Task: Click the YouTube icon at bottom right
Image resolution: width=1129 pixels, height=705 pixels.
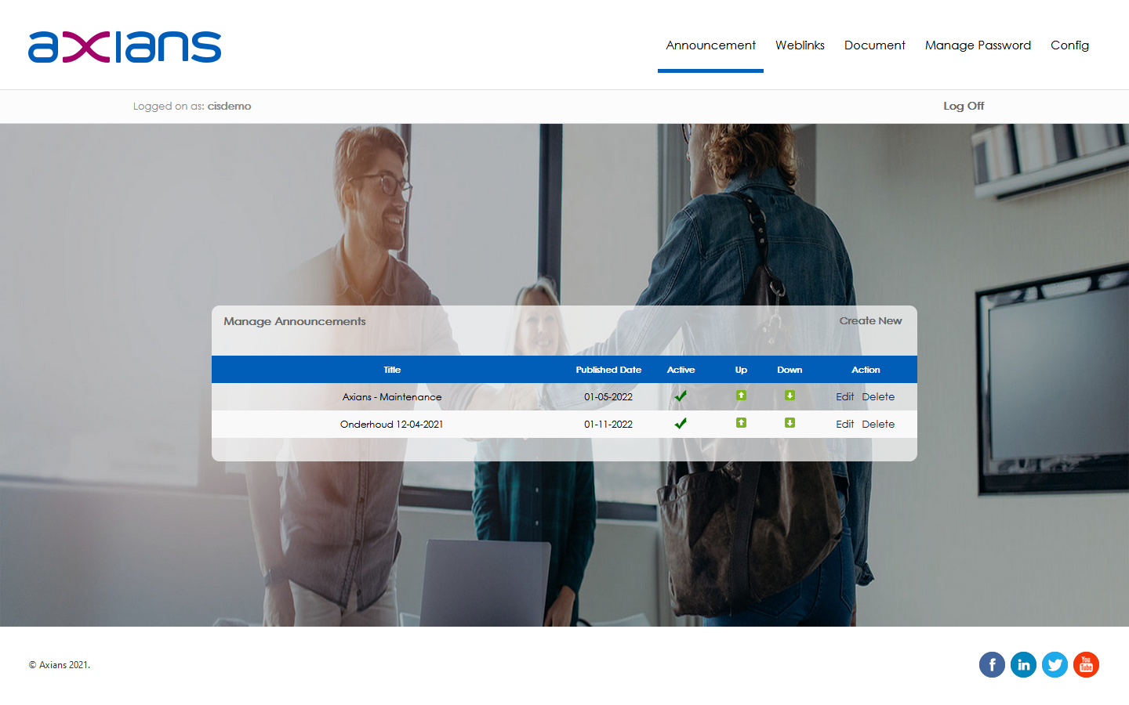Action: [x=1086, y=664]
